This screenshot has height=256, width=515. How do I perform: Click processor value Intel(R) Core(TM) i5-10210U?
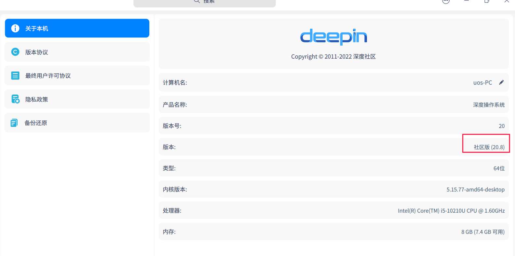pyautogui.click(x=451, y=211)
